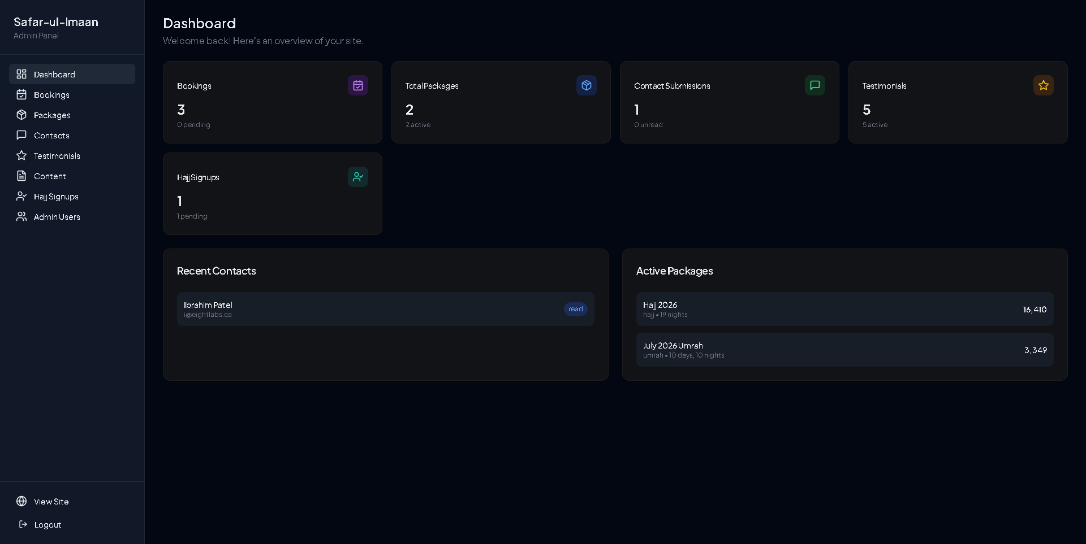Click the Logout button
1086x544 pixels.
pyautogui.click(x=47, y=524)
